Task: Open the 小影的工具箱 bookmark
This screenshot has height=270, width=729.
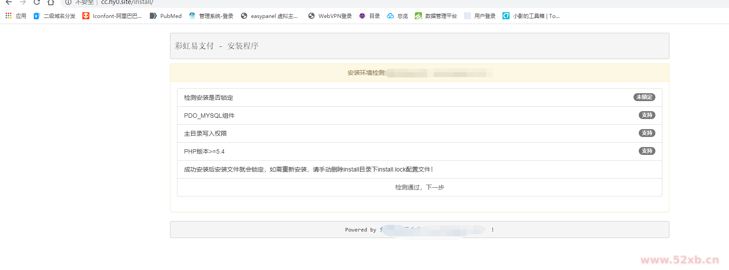Action: (x=531, y=16)
